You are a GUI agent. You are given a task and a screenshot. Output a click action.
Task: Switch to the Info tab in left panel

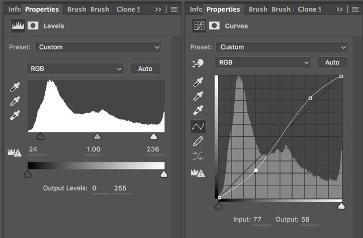coord(14,9)
